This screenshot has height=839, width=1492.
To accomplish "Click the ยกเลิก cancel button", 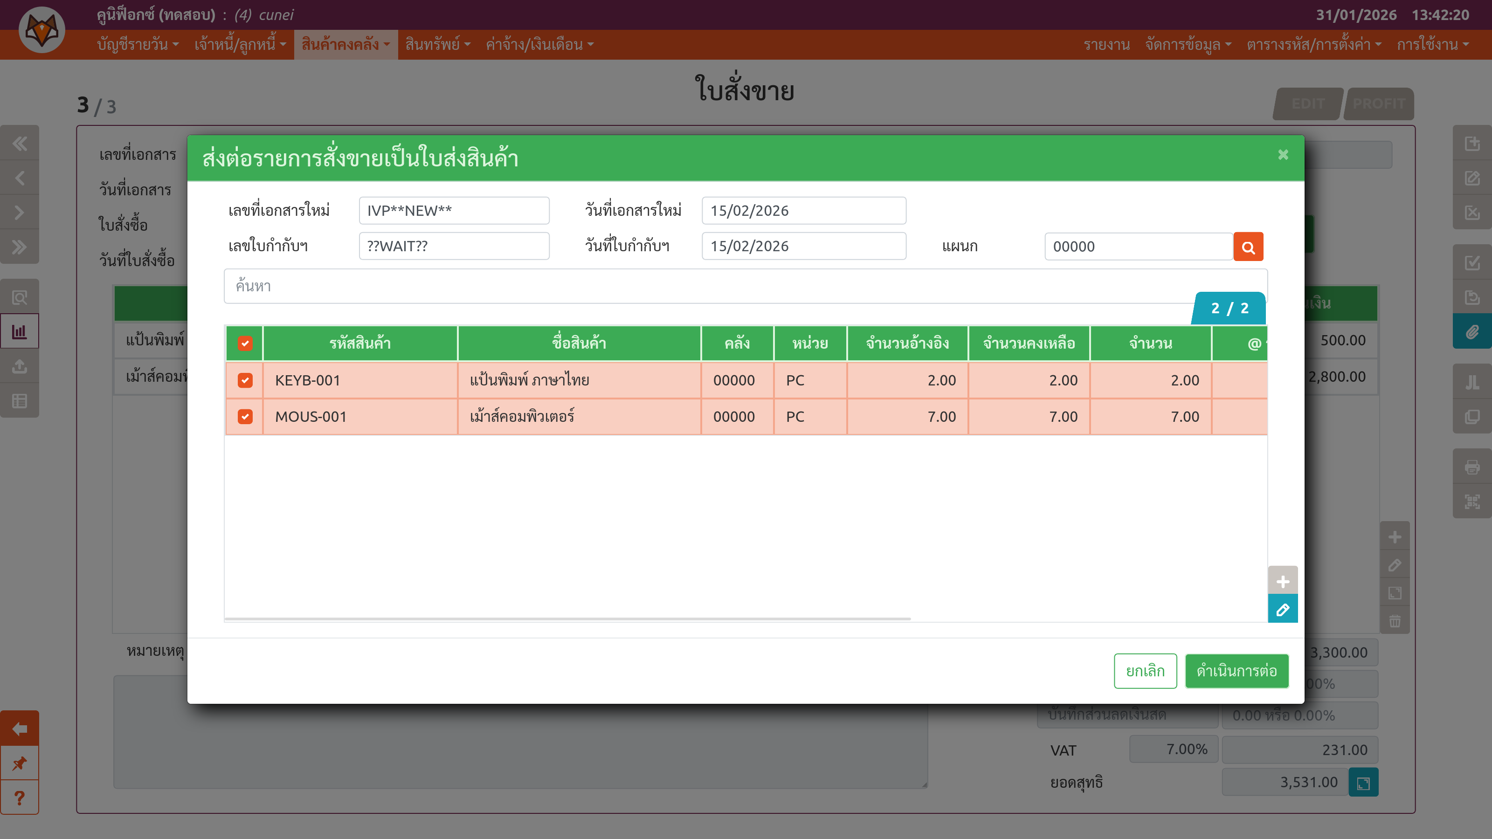I will pyautogui.click(x=1145, y=671).
